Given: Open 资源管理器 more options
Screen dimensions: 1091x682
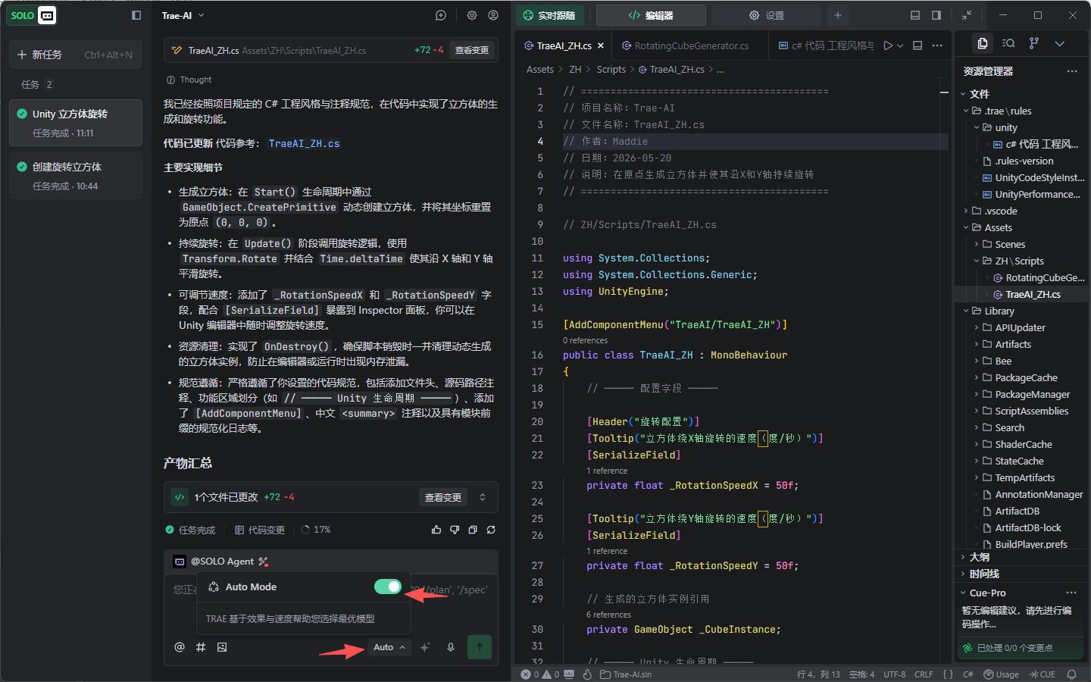Looking at the screenshot, I should click(1071, 71).
